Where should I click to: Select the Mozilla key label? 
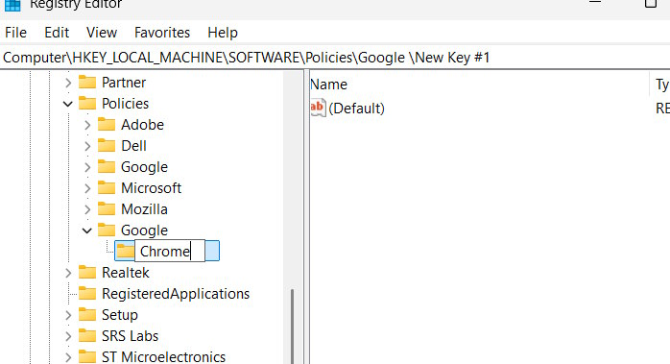pyautogui.click(x=144, y=209)
